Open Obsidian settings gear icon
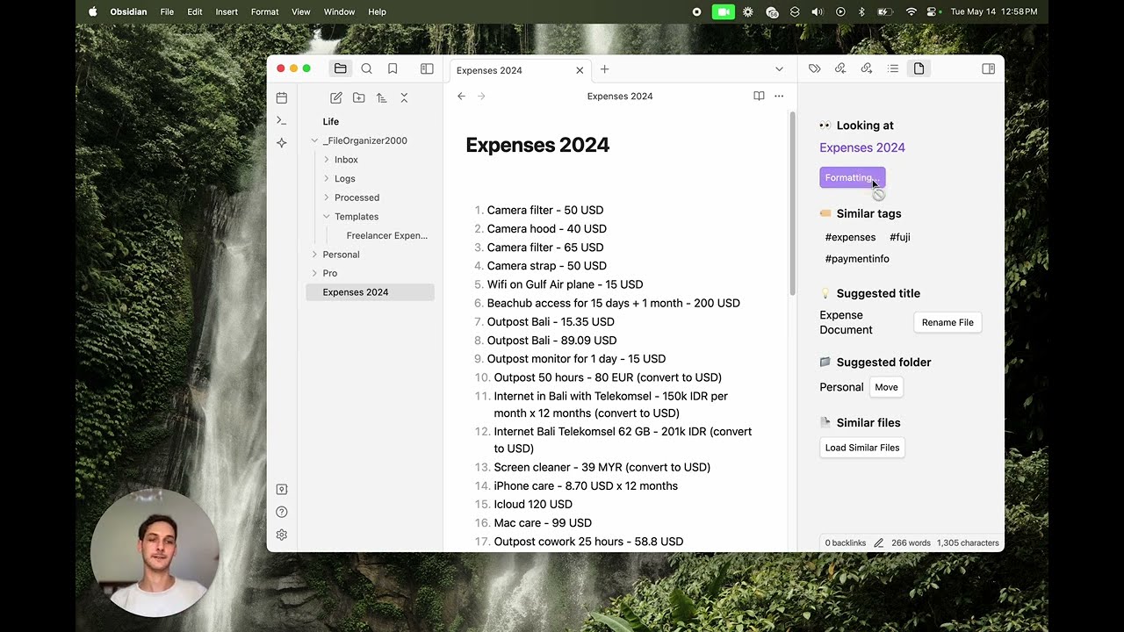Viewport: 1124px width, 632px height. click(x=282, y=535)
